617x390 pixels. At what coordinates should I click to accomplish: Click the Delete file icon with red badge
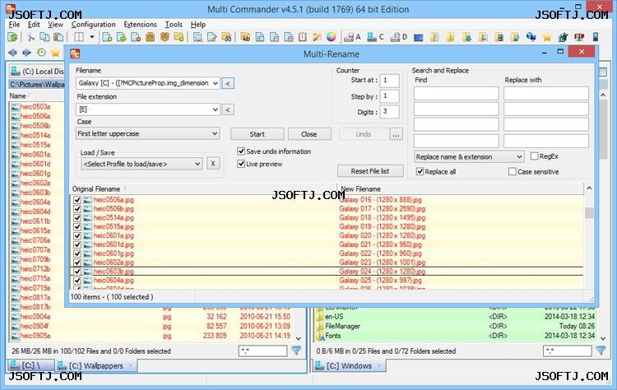(x=136, y=37)
